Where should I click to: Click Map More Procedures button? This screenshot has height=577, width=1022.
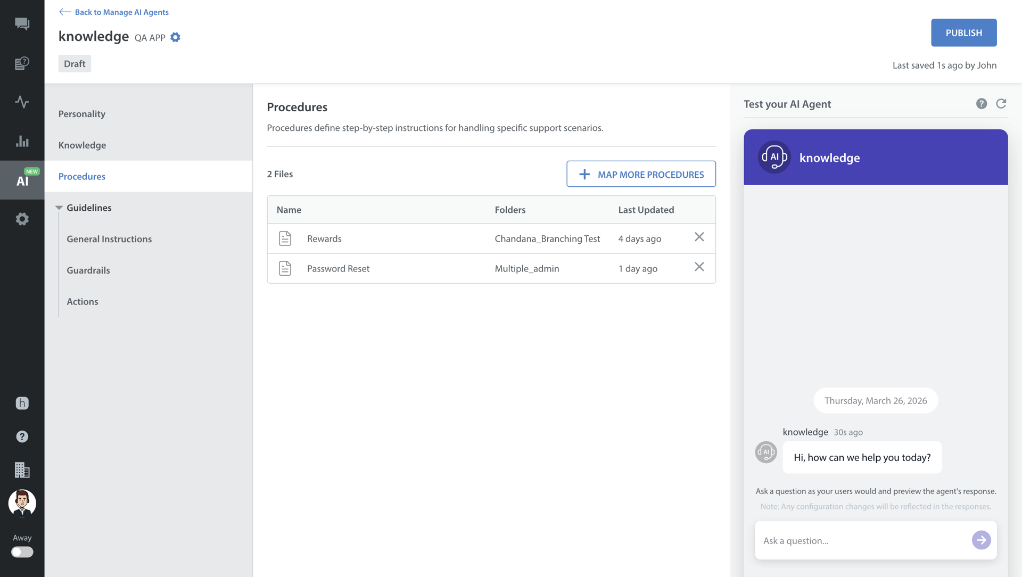(x=641, y=174)
